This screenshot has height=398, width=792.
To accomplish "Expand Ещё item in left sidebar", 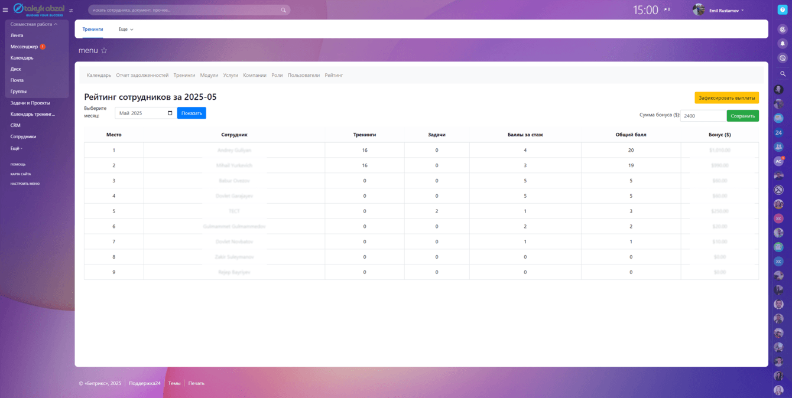I will (16, 148).
